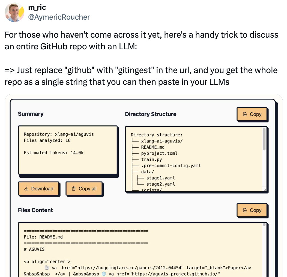Download the repository digest
The image size is (287, 277).
pyautogui.click(x=38, y=189)
